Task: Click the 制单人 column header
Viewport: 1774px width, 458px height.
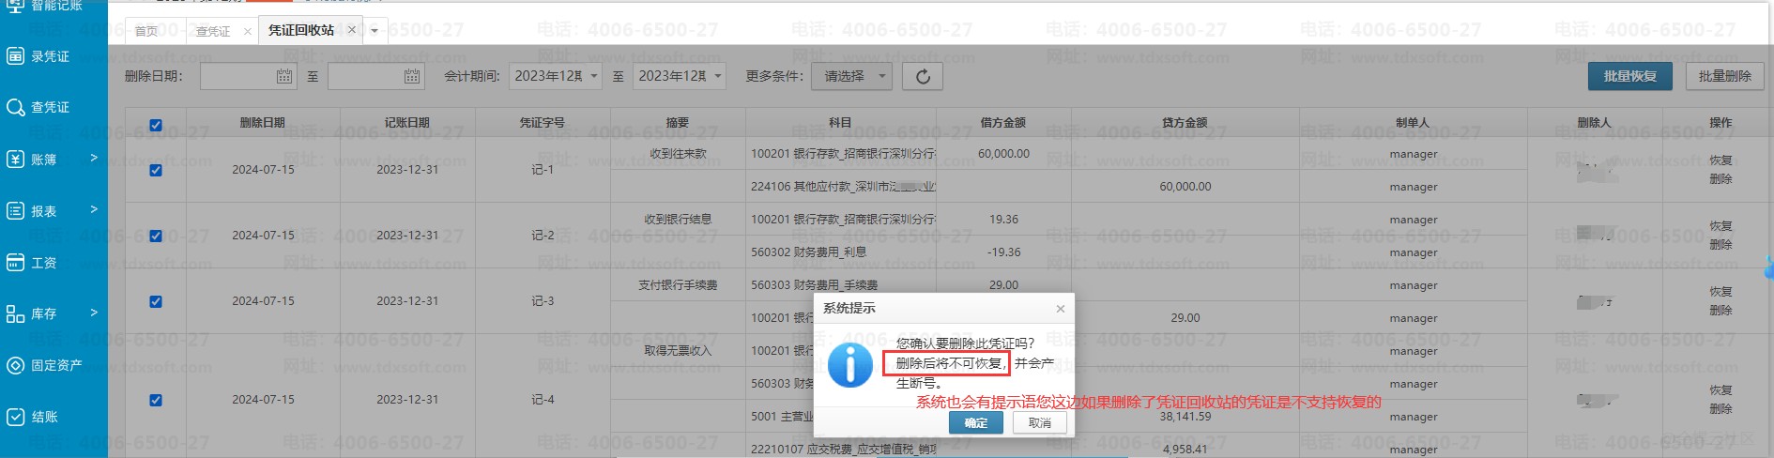Action: click(1413, 123)
